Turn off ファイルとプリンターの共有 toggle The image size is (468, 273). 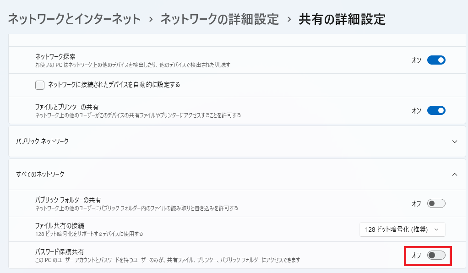tap(436, 110)
